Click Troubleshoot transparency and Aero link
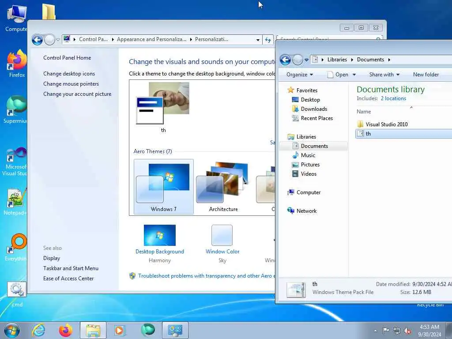 206,276
